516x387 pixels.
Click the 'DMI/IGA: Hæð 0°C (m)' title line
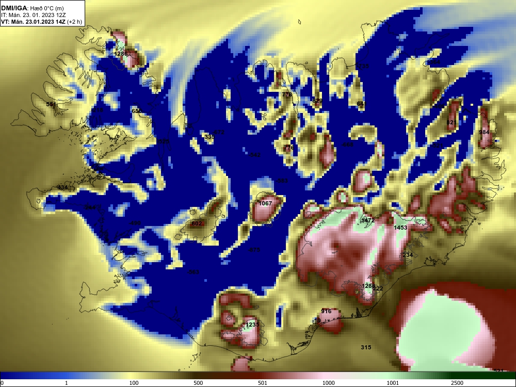point(32,8)
